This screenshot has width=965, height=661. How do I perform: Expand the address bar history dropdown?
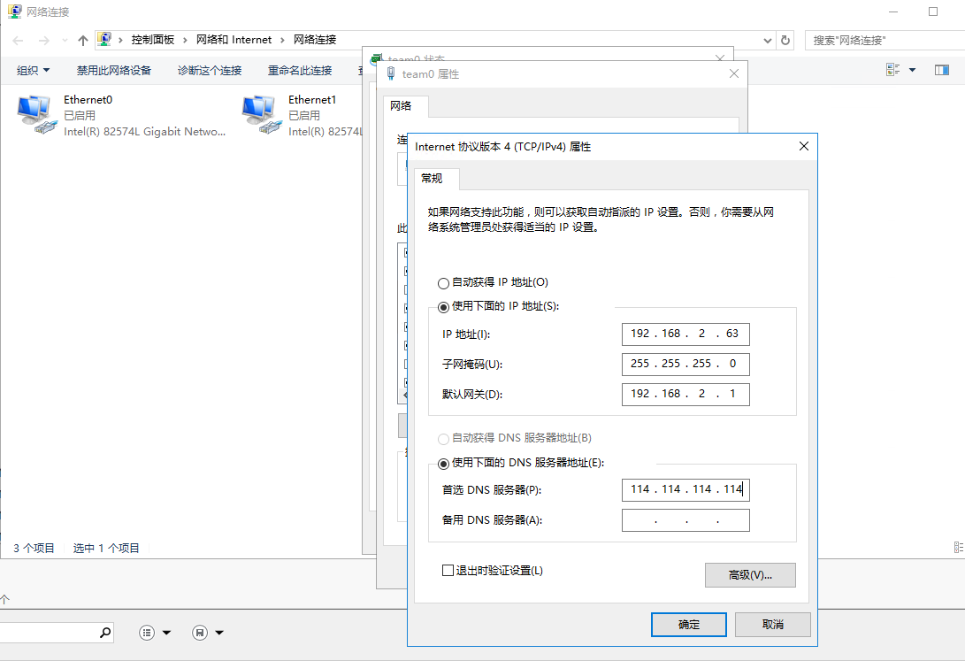point(768,40)
